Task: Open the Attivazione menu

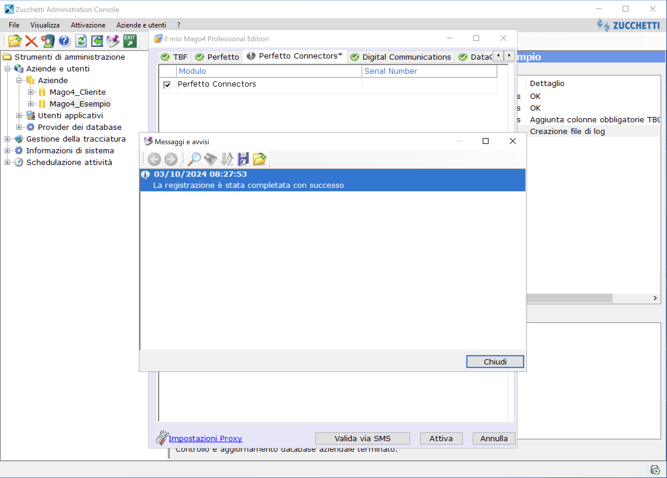Action: coord(88,25)
